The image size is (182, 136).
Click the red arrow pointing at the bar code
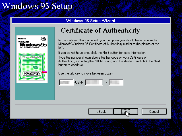point(44,72)
